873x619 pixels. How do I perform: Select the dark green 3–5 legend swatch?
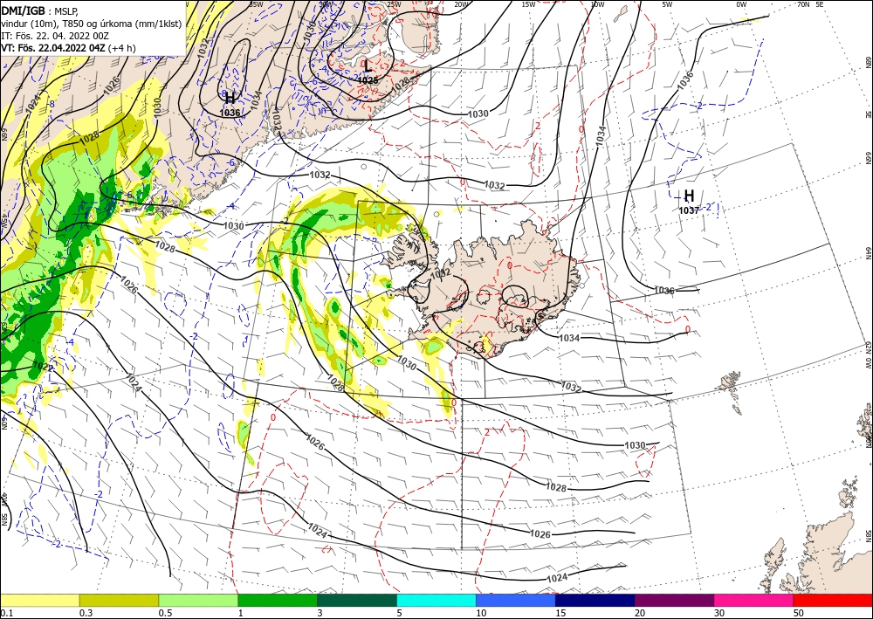click(357, 600)
